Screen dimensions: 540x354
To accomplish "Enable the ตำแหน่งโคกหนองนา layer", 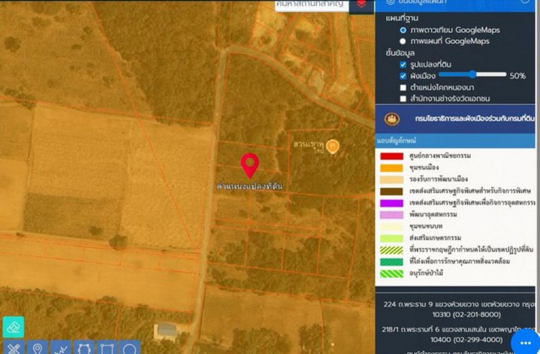I will (x=403, y=87).
